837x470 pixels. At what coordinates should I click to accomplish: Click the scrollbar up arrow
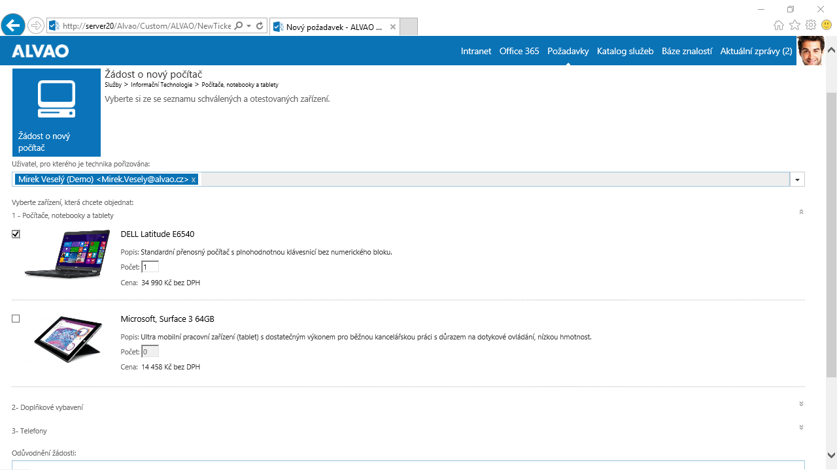831,50
